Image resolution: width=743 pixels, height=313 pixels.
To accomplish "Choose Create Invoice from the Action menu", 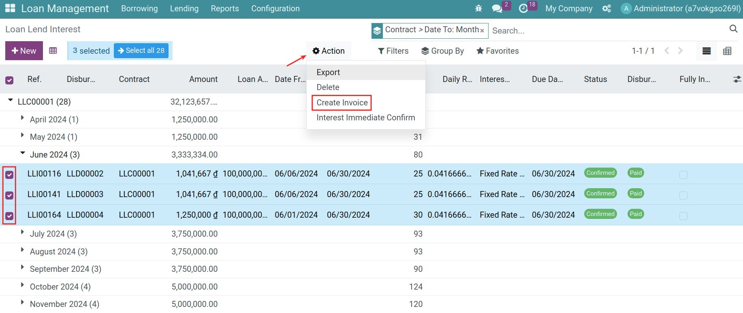I will [366, 103].
